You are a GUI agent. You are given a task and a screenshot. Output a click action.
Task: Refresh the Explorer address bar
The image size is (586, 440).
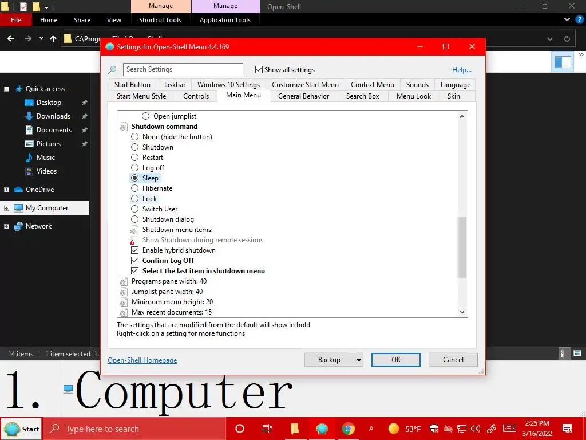(567, 38)
